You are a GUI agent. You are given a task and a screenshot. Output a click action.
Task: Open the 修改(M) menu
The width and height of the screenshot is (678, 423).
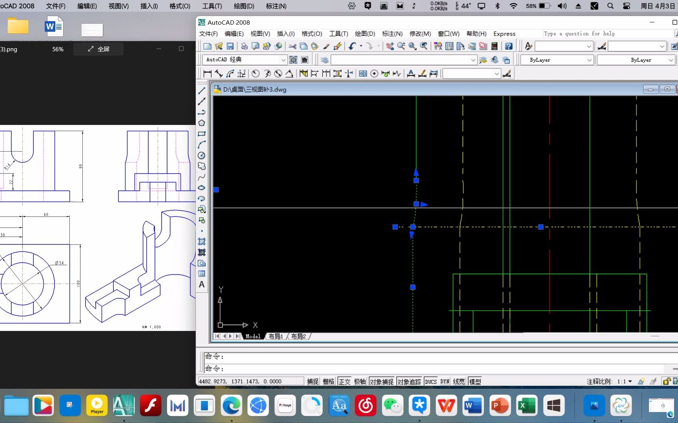click(420, 34)
